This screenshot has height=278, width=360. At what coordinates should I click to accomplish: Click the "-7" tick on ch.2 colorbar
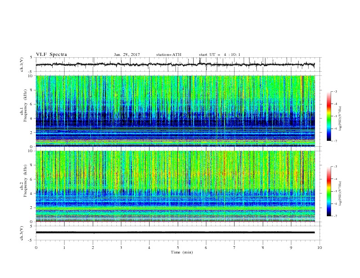(x=335, y=216)
